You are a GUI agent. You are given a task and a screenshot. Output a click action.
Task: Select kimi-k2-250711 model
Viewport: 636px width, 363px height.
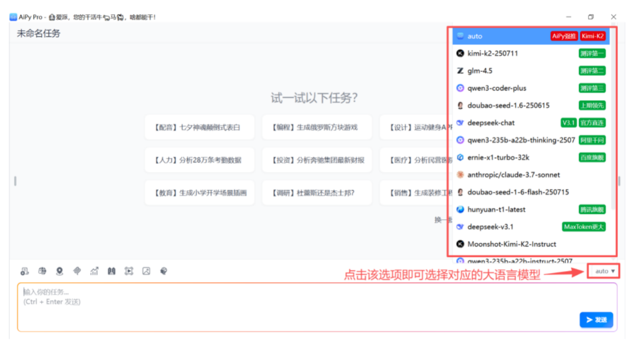click(x=531, y=53)
